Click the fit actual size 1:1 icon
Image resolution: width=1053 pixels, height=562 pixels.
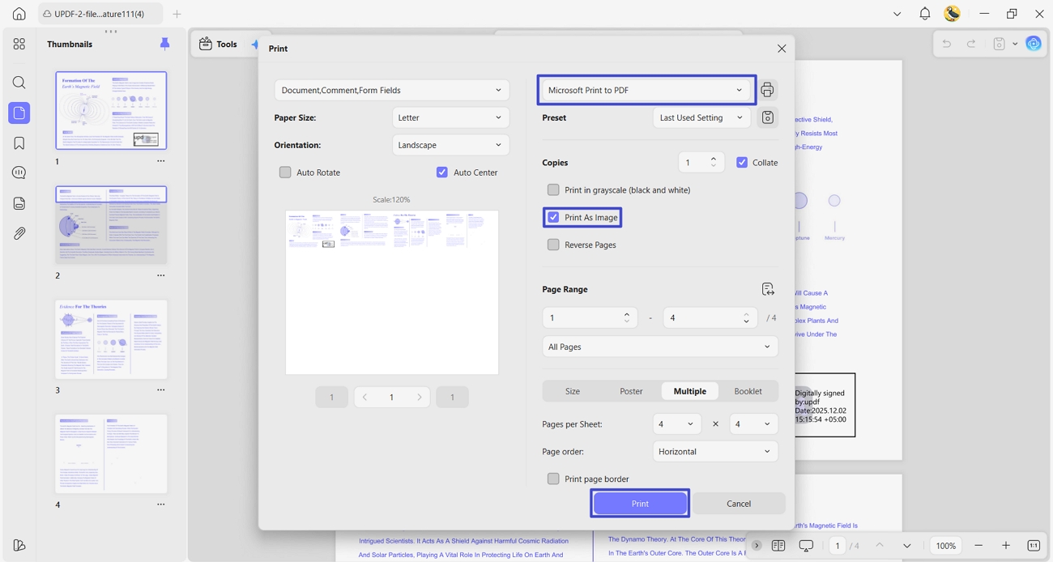click(x=1034, y=546)
